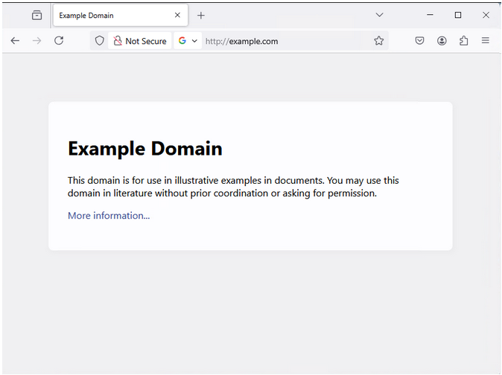Close the Example Domain tab
This screenshot has width=502, height=375.
pyautogui.click(x=177, y=16)
